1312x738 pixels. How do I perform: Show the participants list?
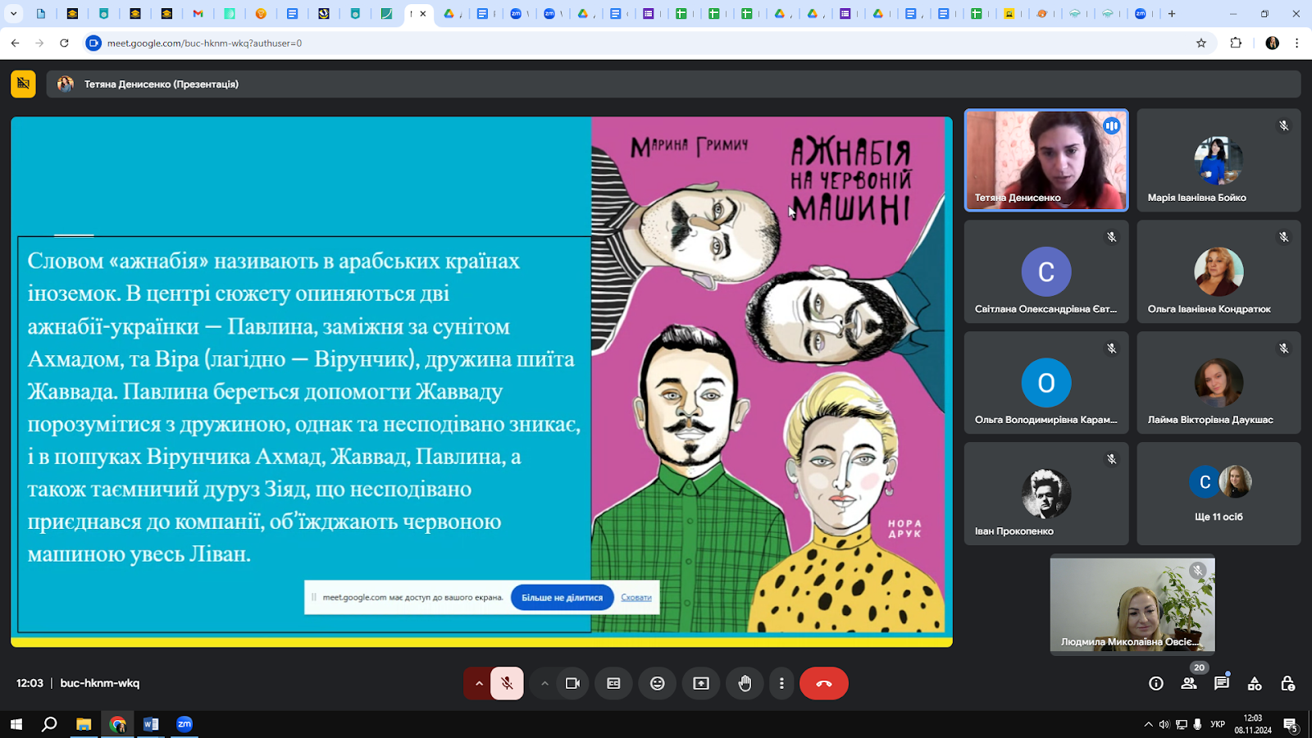coord(1189,683)
